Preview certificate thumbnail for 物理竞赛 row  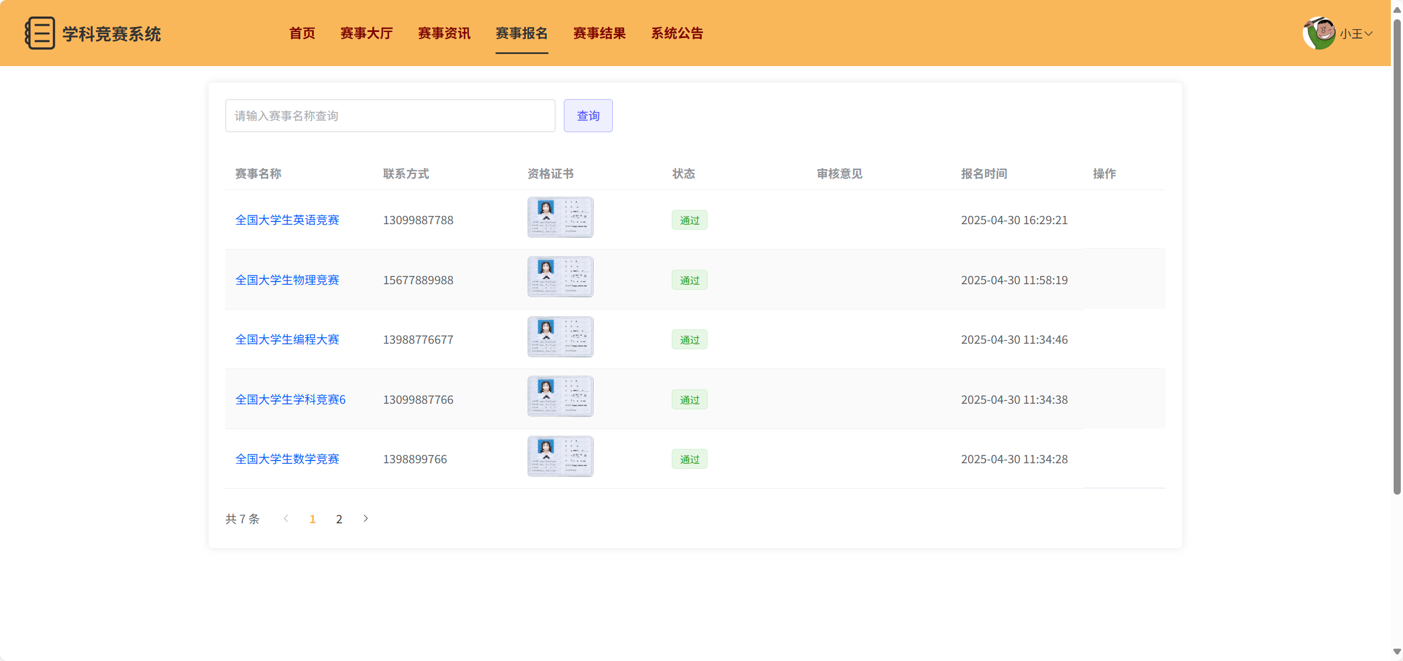[560, 277]
